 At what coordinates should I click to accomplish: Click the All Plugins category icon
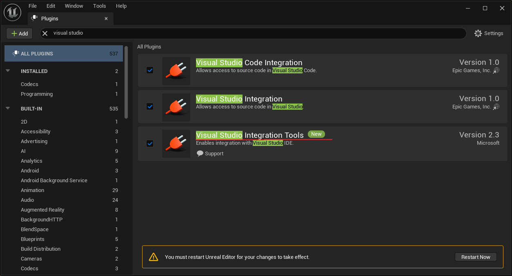(16, 53)
